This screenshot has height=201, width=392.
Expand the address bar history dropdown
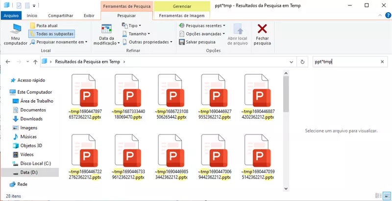(291, 62)
